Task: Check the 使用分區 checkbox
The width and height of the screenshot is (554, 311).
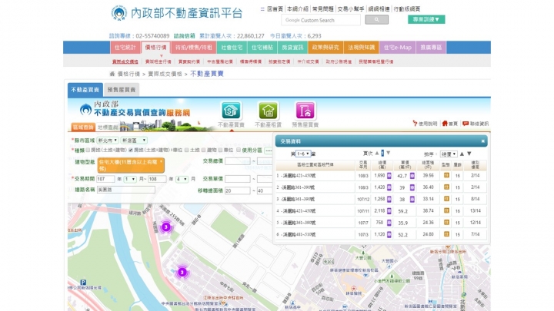Action: point(239,150)
